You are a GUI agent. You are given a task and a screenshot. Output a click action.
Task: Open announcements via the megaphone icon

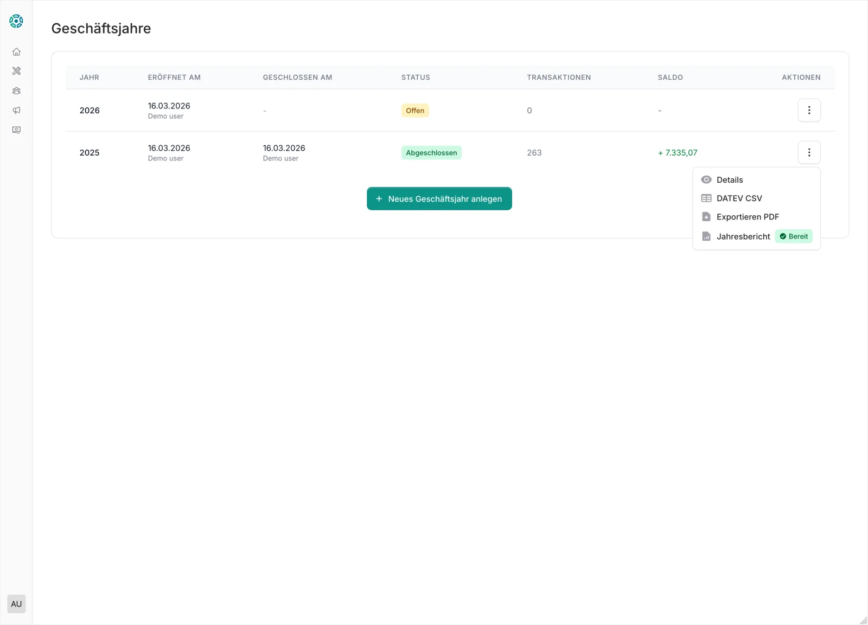pyautogui.click(x=16, y=111)
